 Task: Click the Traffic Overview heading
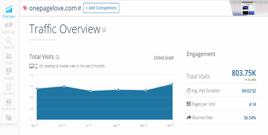pyautogui.click(x=65, y=29)
